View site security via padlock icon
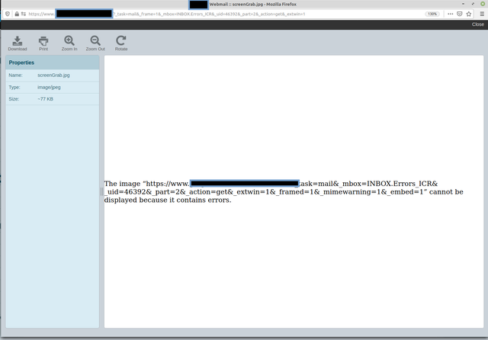 (x=17, y=14)
